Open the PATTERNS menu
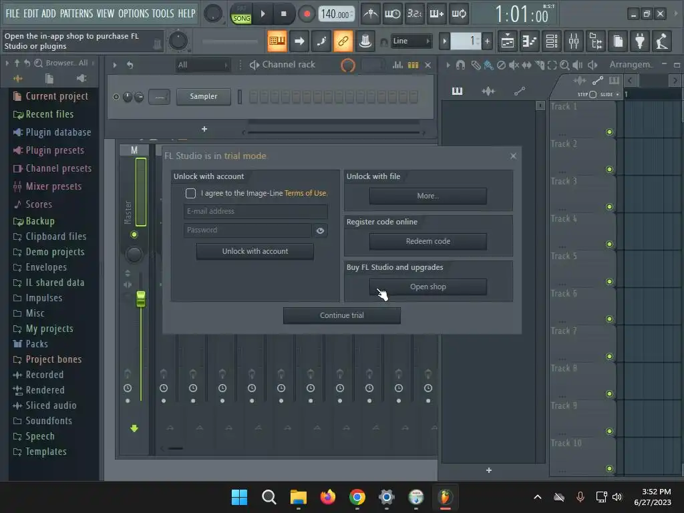 pos(76,13)
